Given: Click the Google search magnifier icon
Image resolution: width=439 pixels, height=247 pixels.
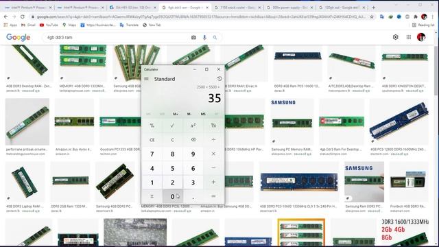Looking at the screenshot, I should click(215, 37).
